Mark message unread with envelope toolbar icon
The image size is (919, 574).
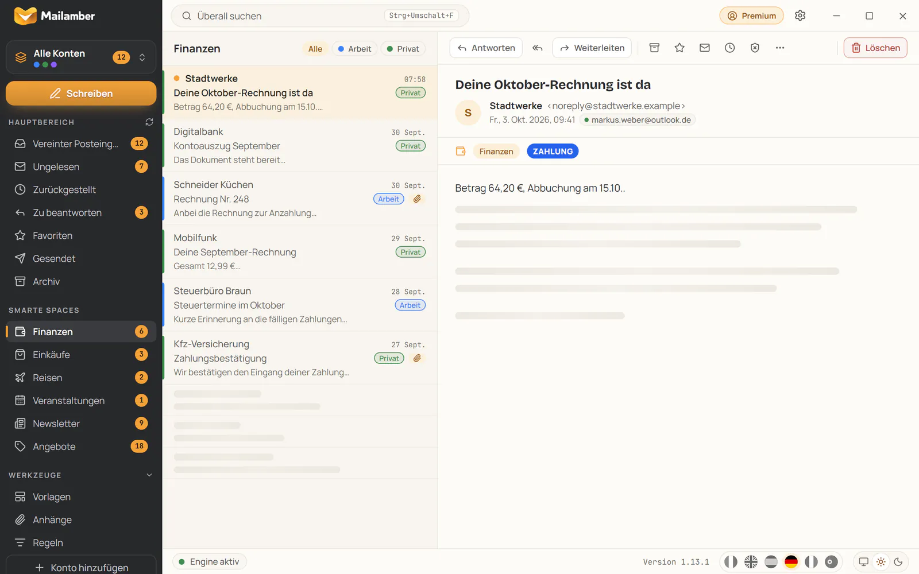click(705, 48)
